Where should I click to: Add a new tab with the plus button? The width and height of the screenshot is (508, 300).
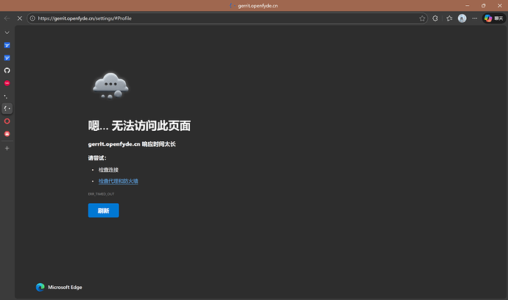point(7,148)
